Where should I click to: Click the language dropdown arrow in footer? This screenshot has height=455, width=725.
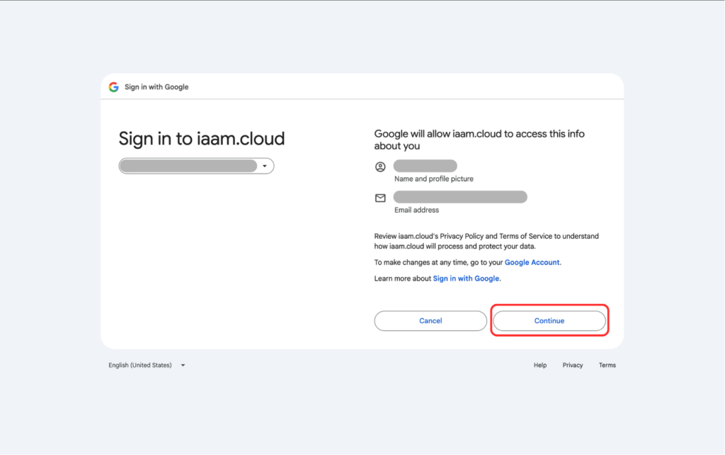[x=183, y=365]
